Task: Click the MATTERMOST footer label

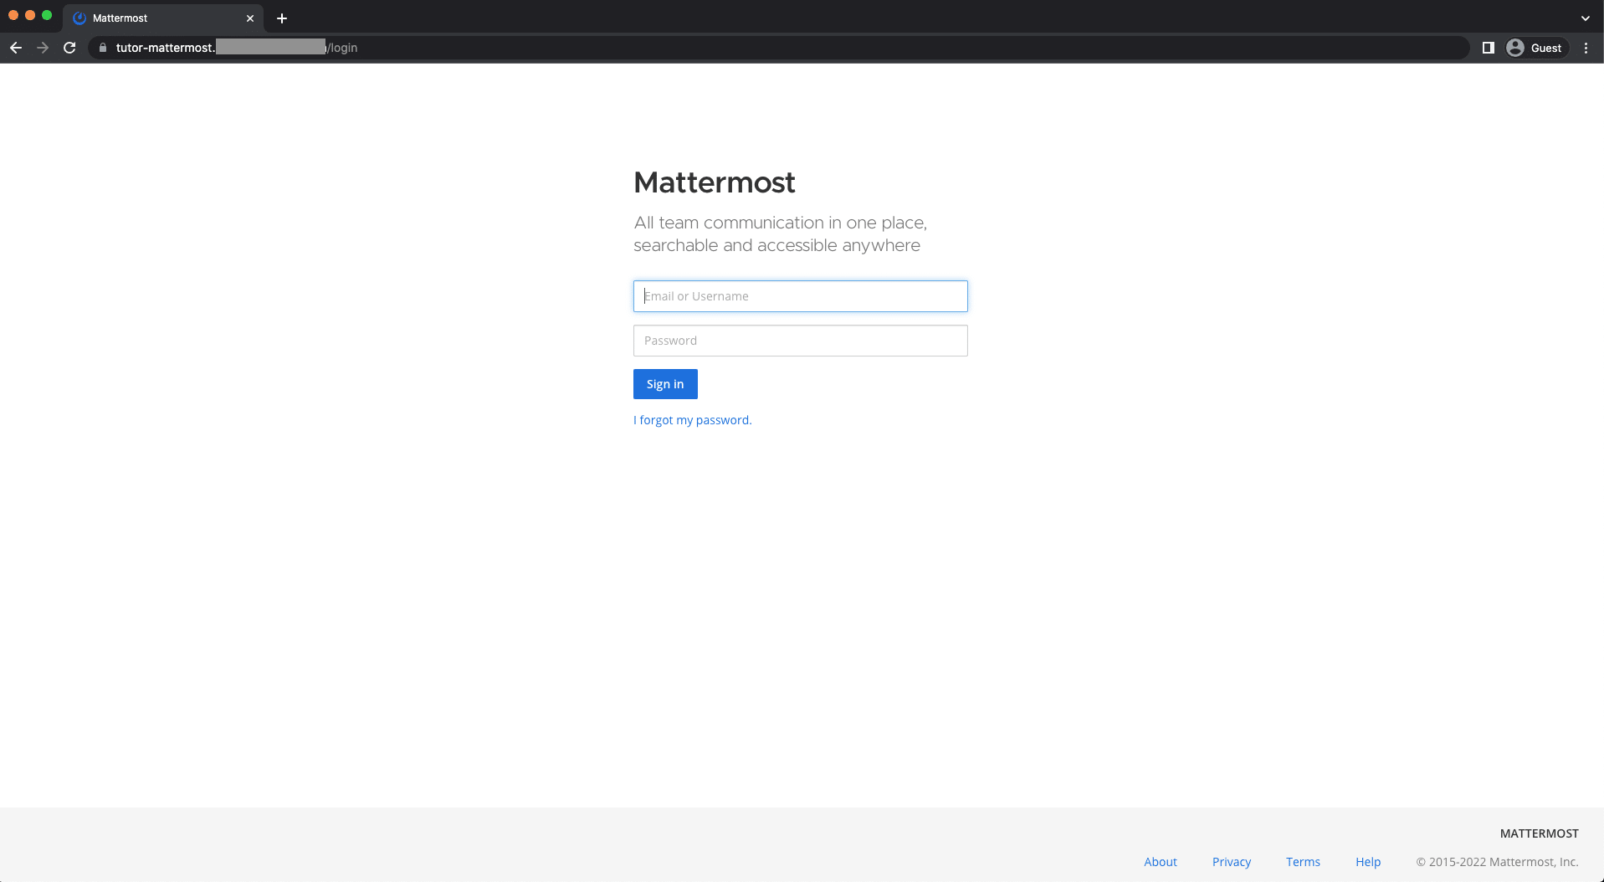Action: (x=1539, y=833)
